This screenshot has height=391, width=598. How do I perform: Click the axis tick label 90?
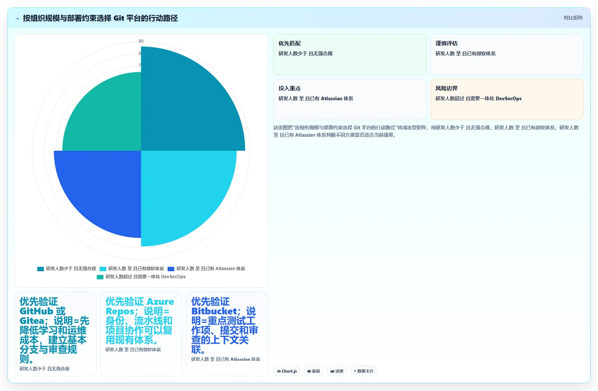141,41
